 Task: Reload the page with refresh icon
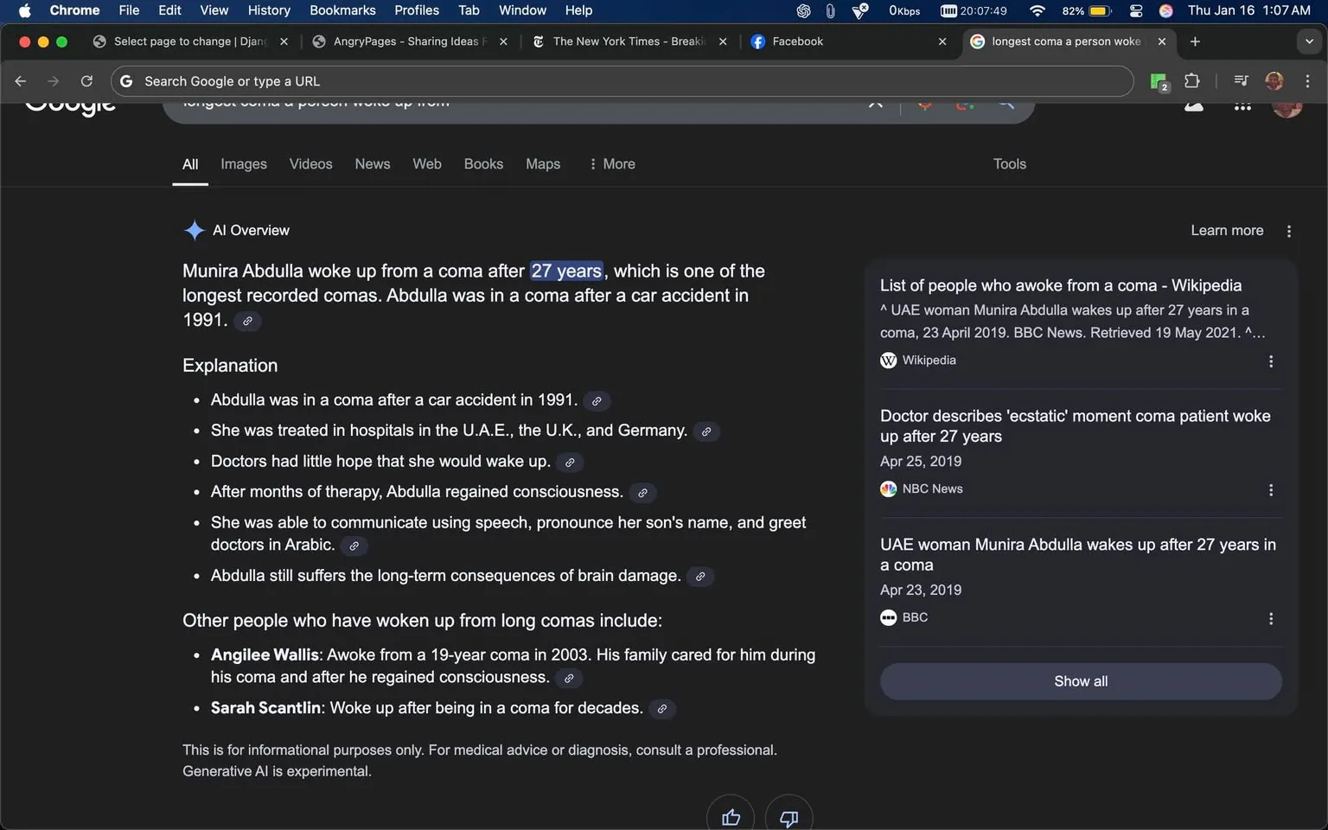(86, 80)
